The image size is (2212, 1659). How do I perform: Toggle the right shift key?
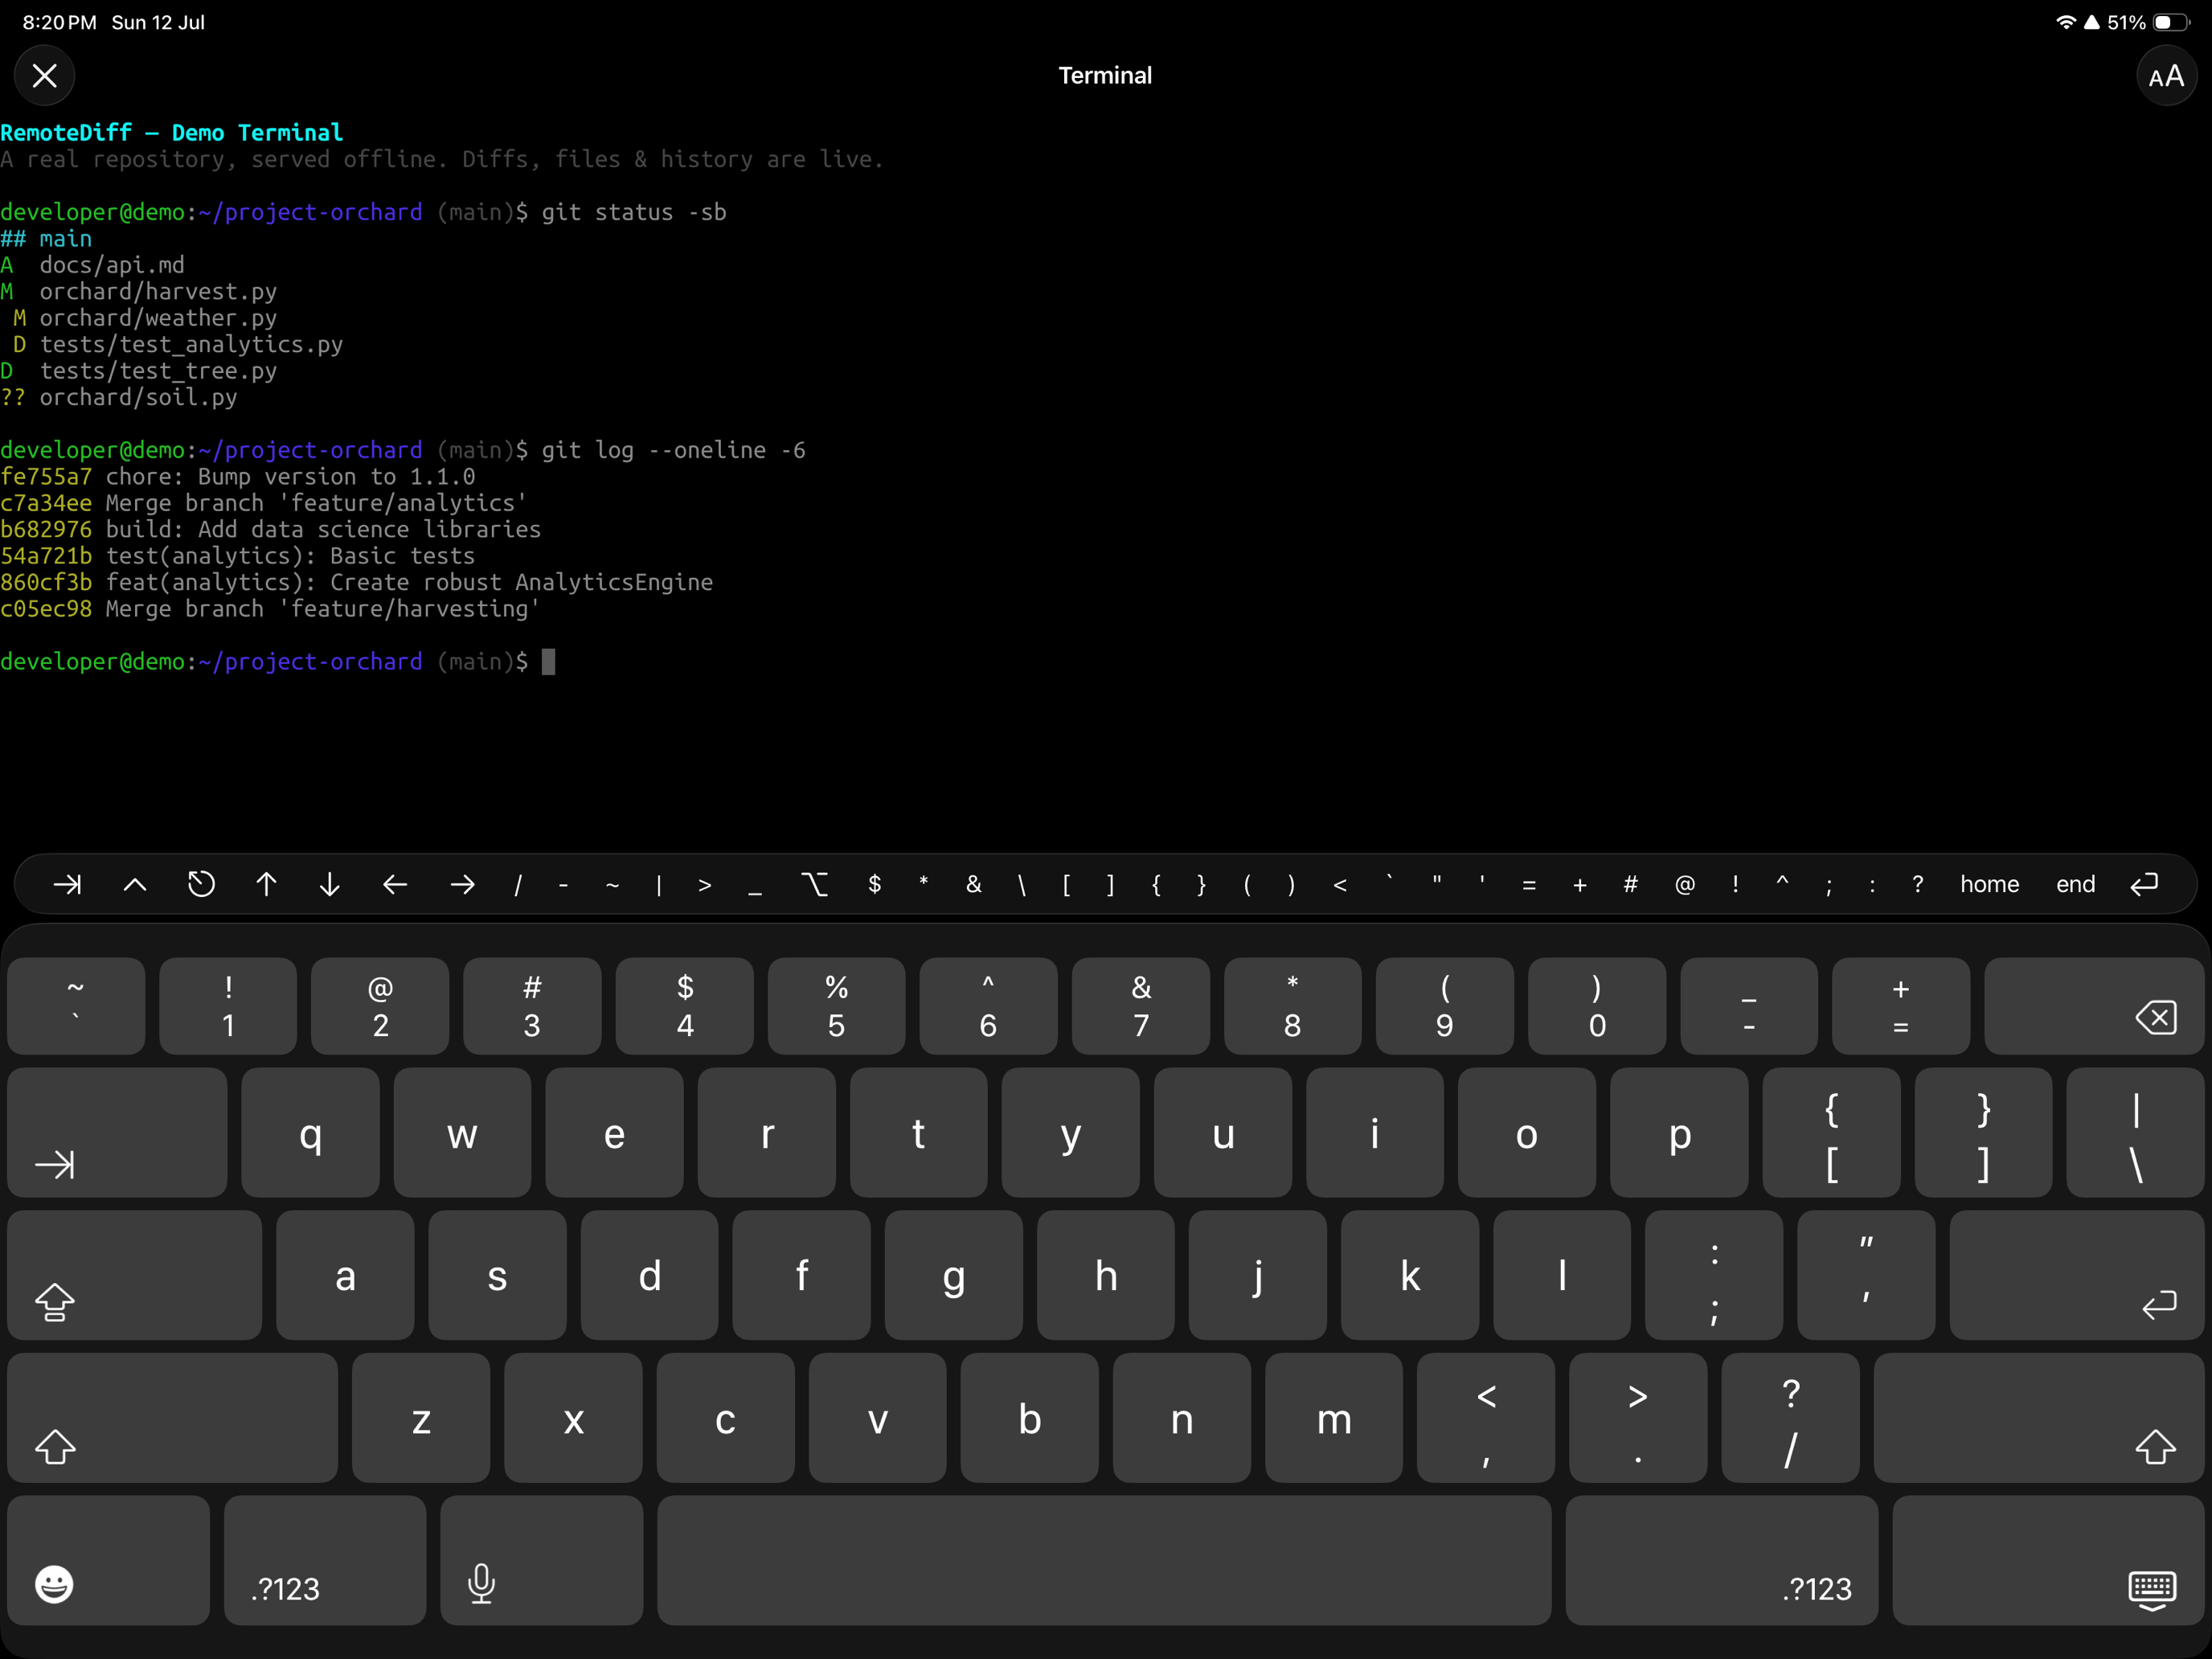(x=2039, y=1417)
